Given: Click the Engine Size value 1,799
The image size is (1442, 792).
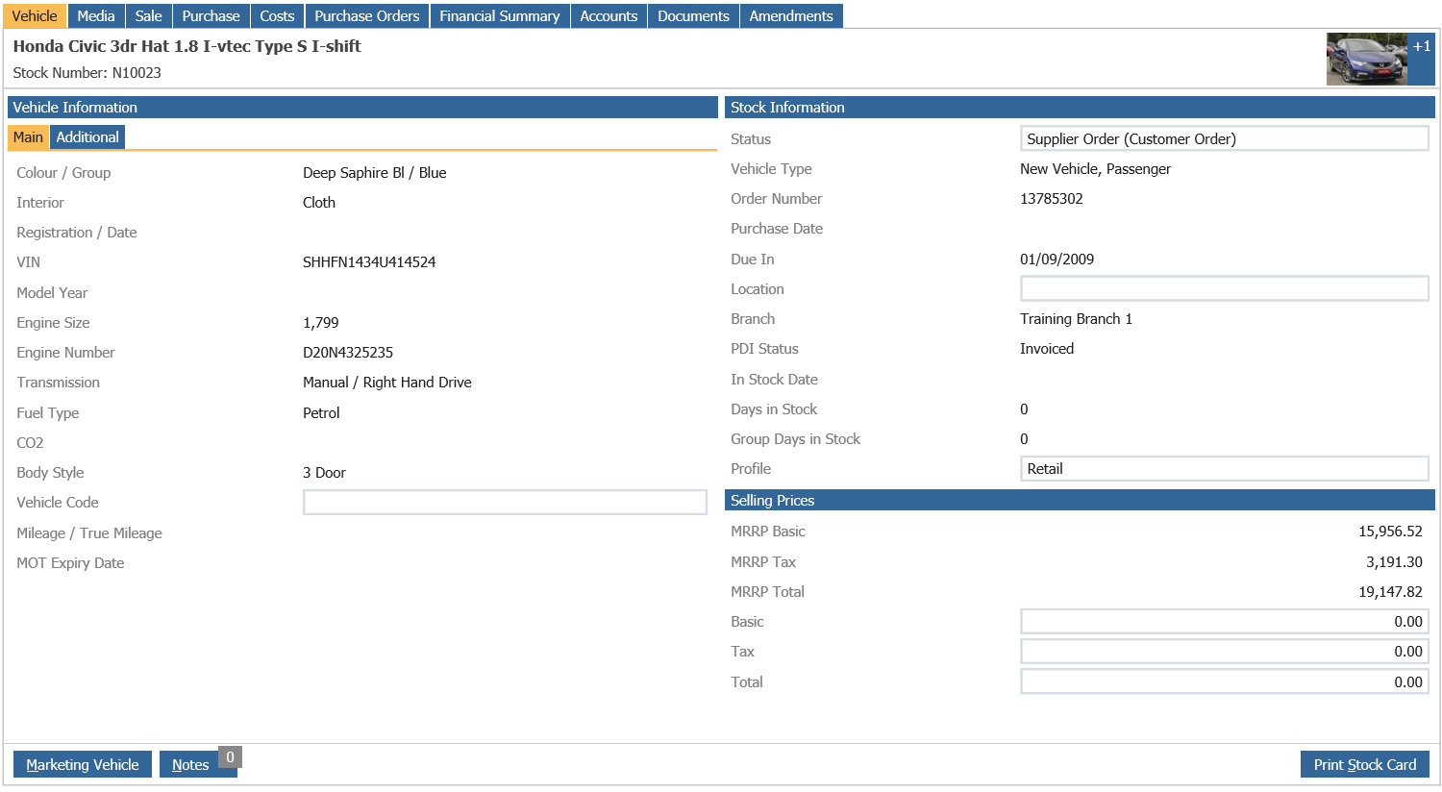Looking at the screenshot, I should point(321,323).
